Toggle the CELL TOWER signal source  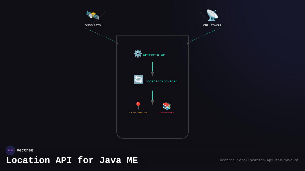click(212, 25)
